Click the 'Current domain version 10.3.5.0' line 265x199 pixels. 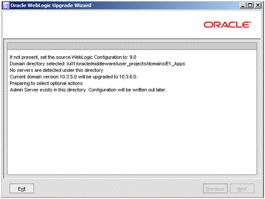[x=73, y=77]
